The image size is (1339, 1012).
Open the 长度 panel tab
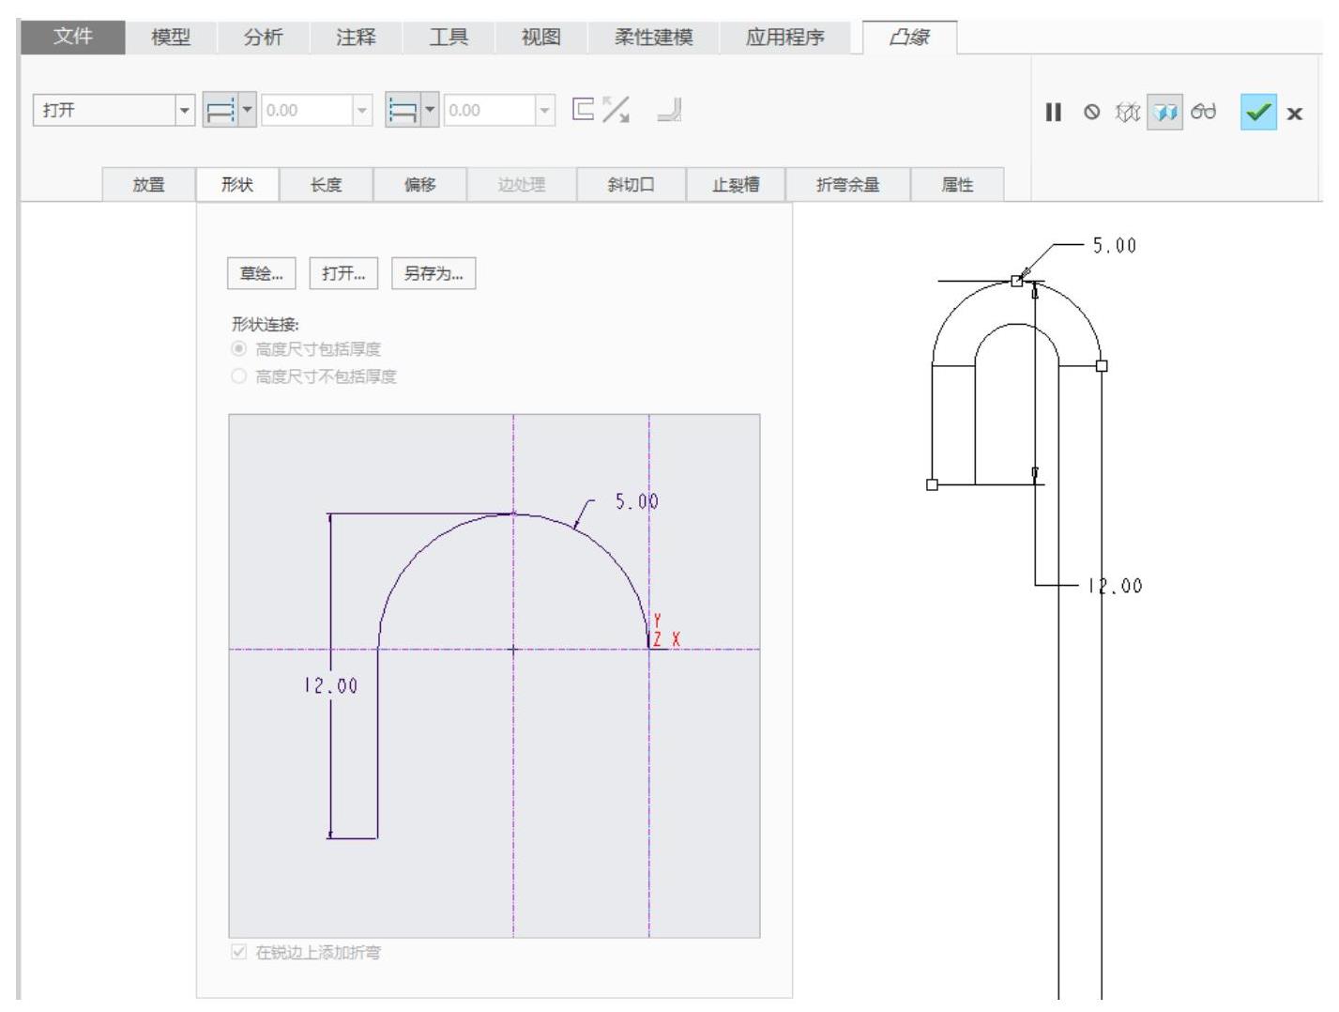(327, 185)
